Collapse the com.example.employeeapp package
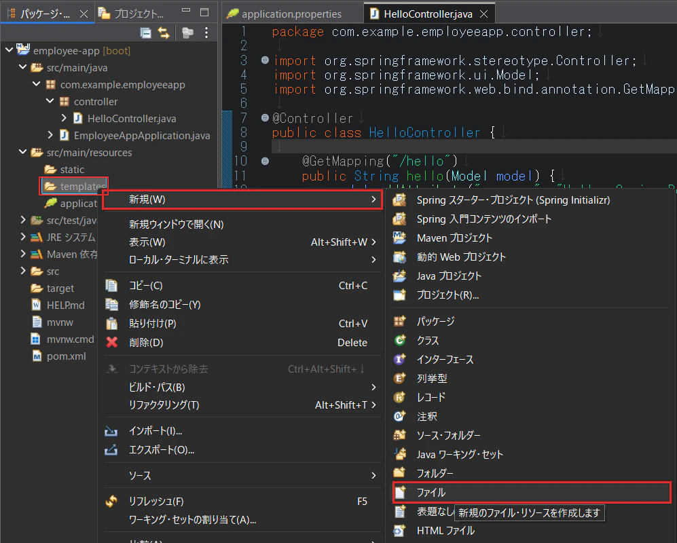Image resolution: width=677 pixels, height=543 pixels. (37, 84)
